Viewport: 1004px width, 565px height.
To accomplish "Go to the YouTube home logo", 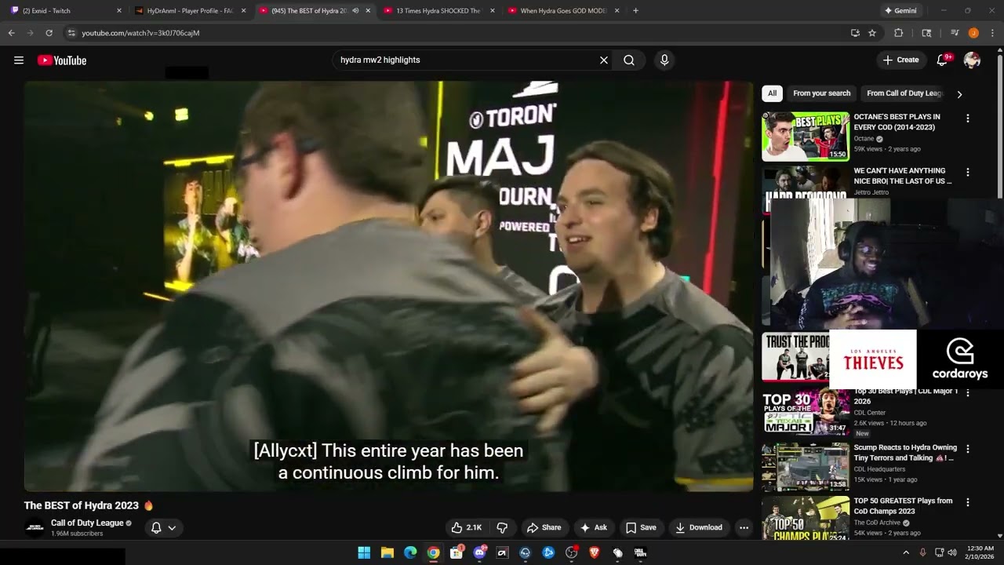I will tap(62, 60).
